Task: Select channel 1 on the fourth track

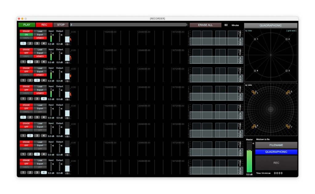Action: pyautogui.click(x=23, y=99)
